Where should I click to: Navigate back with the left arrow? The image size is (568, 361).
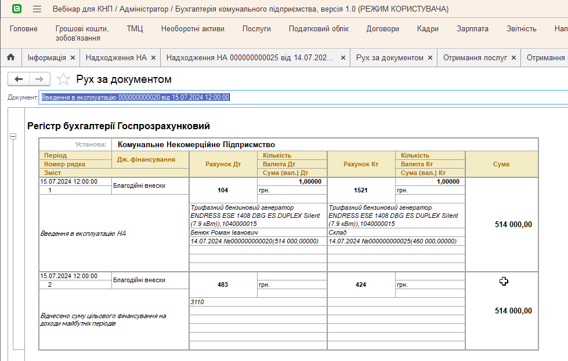(19, 79)
